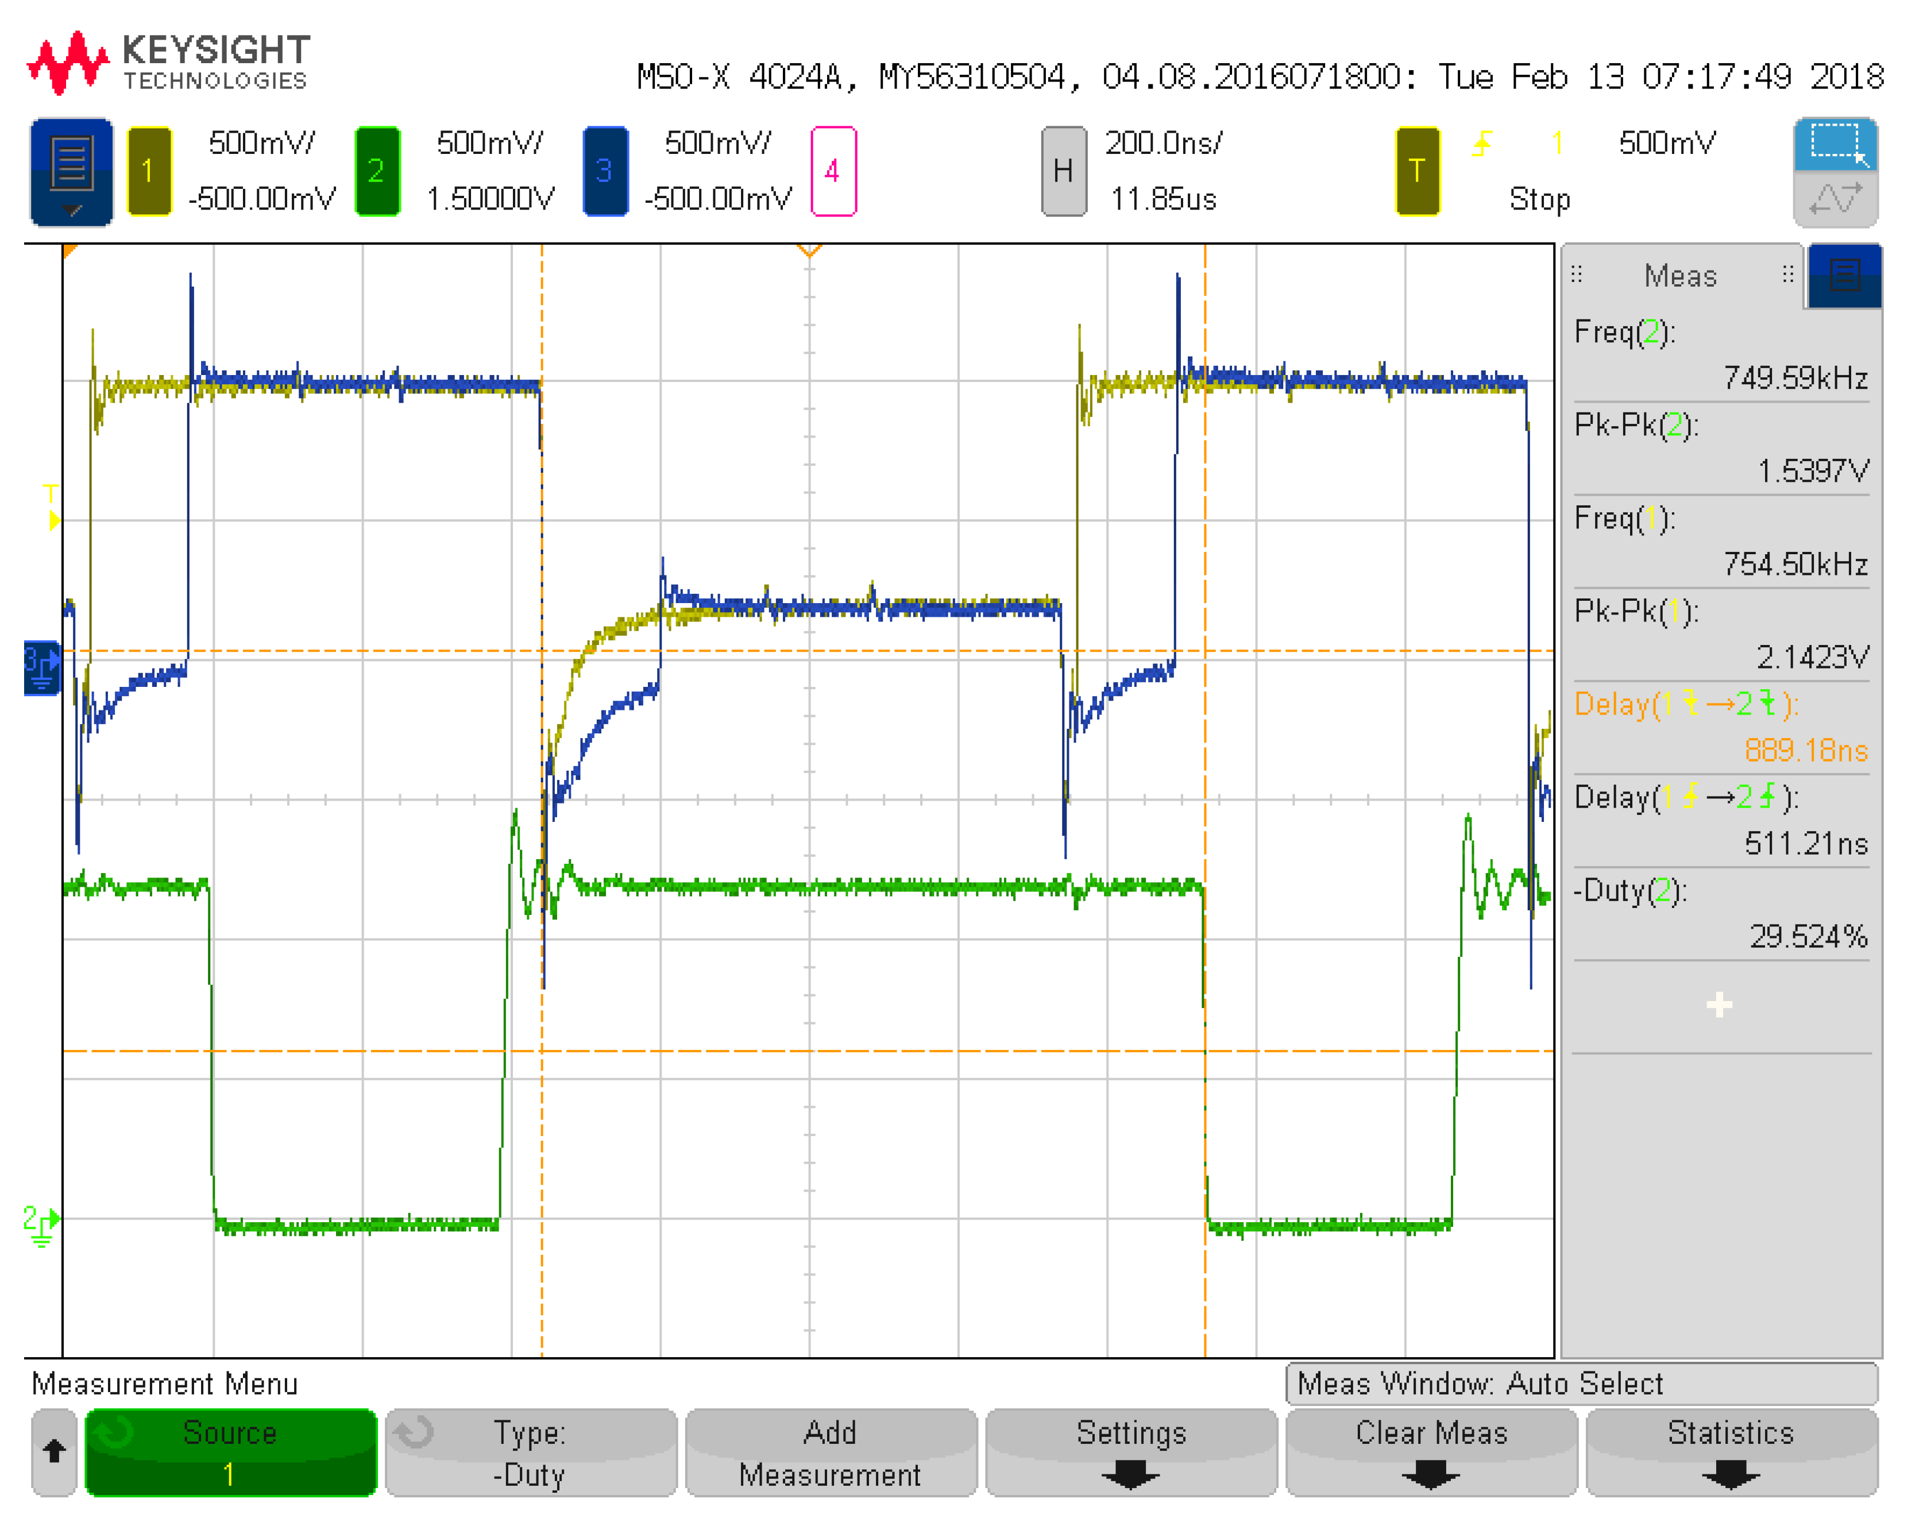
Task: Toggle channel 1 on/off button
Action: click(149, 171)
